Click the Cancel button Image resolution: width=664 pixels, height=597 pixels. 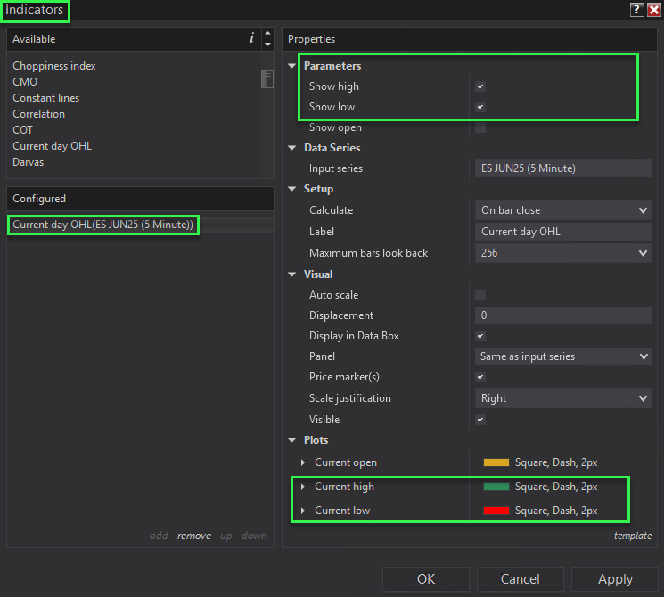coord(520,579)
